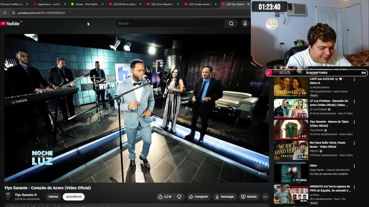Close the Mi Eterno tab
The width and height of the screenshot is (369, 207).
point(140,4)
